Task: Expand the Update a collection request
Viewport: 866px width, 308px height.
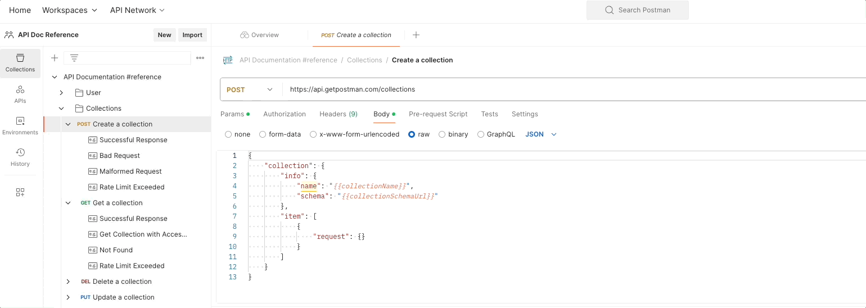Action: click(68, 297)
